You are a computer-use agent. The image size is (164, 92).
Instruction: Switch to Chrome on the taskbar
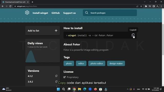74,89
